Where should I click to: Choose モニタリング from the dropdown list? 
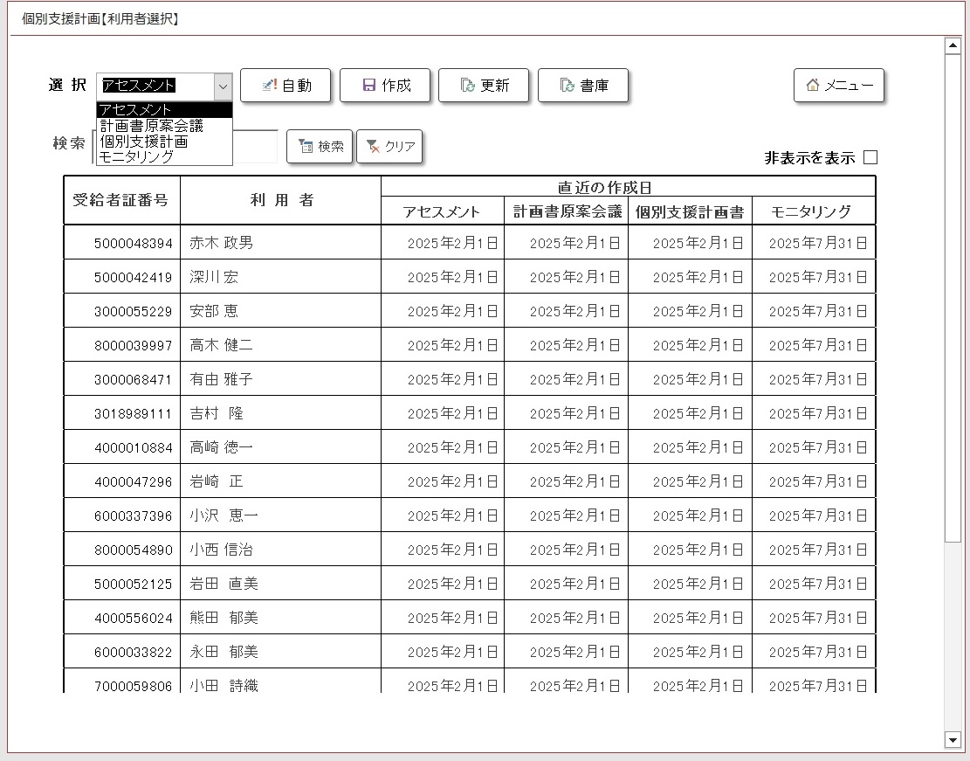click(x=164, y=156)
